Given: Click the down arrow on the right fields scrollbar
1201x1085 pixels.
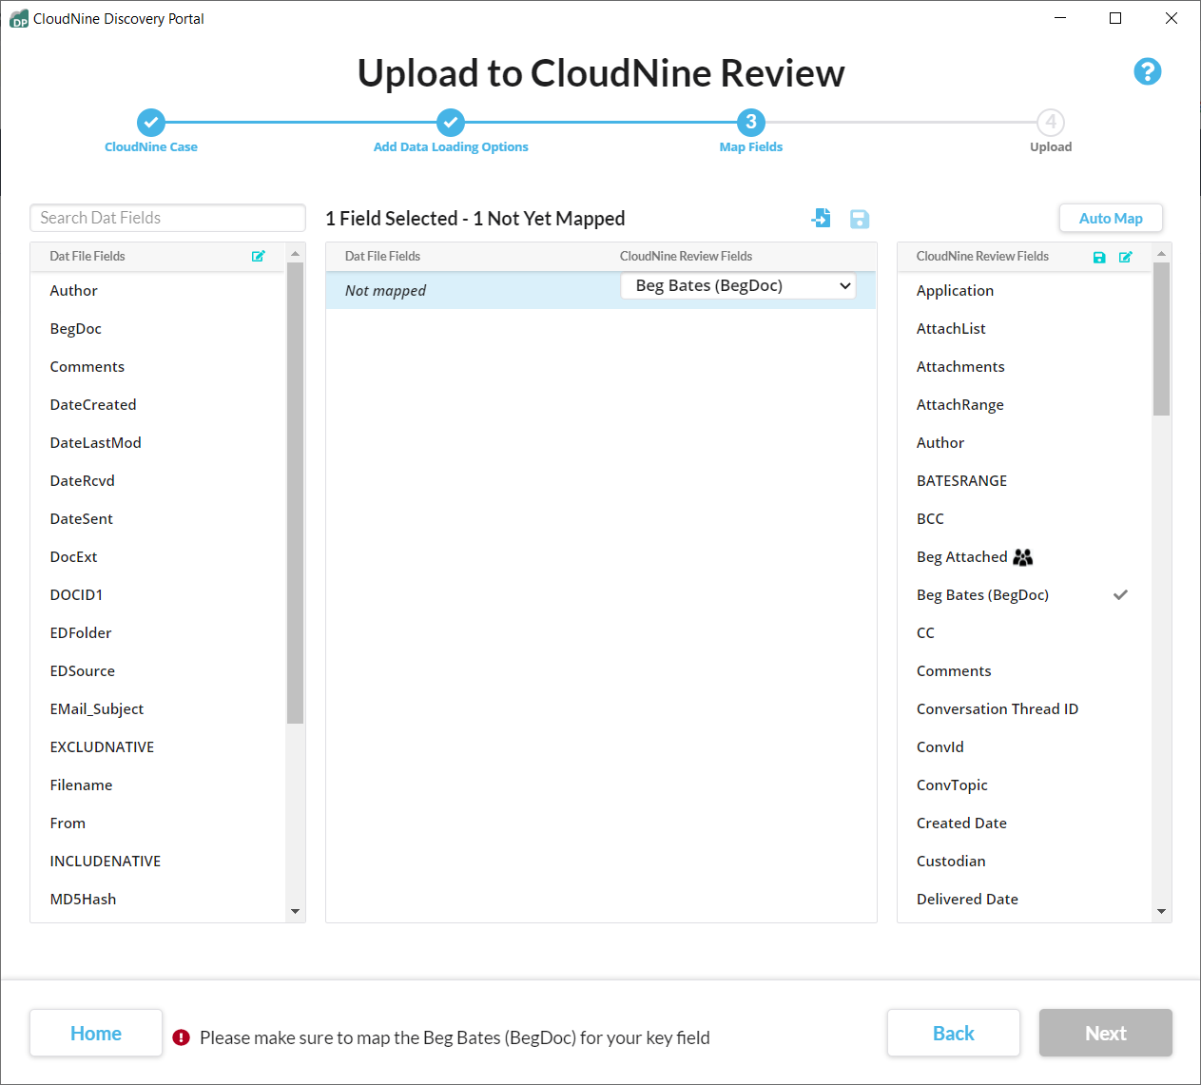Looking at the screenshot, I should (1161, 911).
